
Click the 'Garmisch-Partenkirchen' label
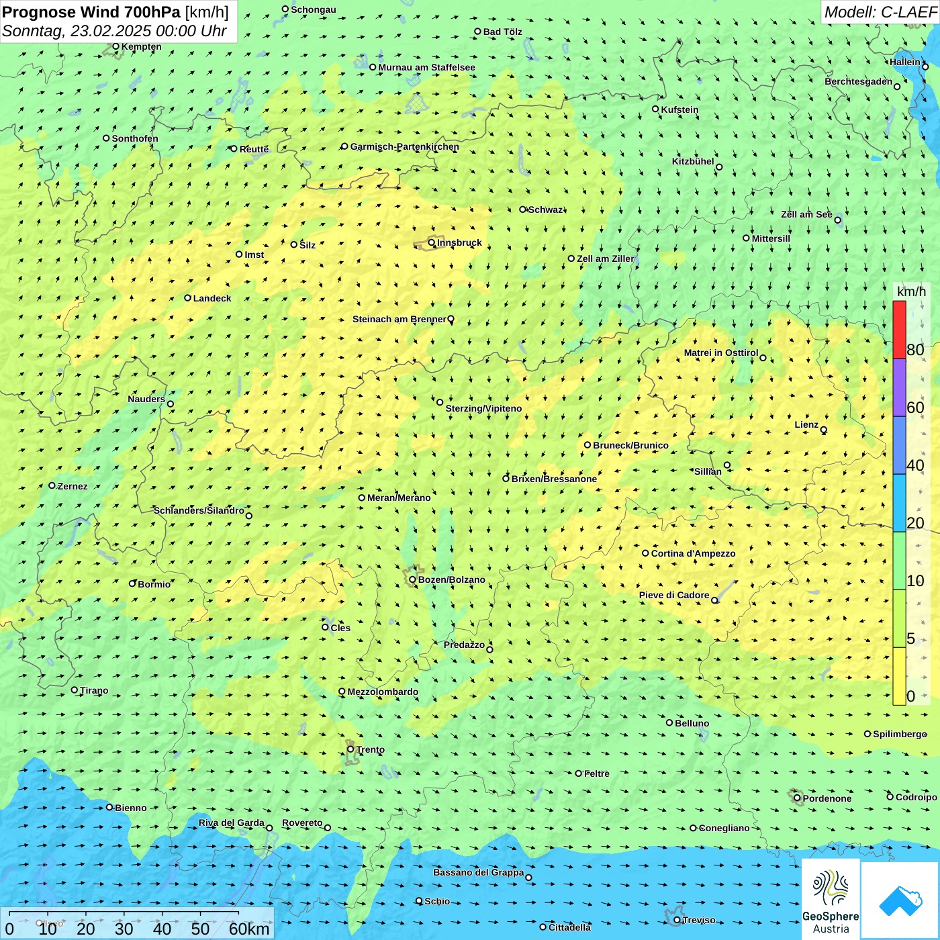coord(405,146)
